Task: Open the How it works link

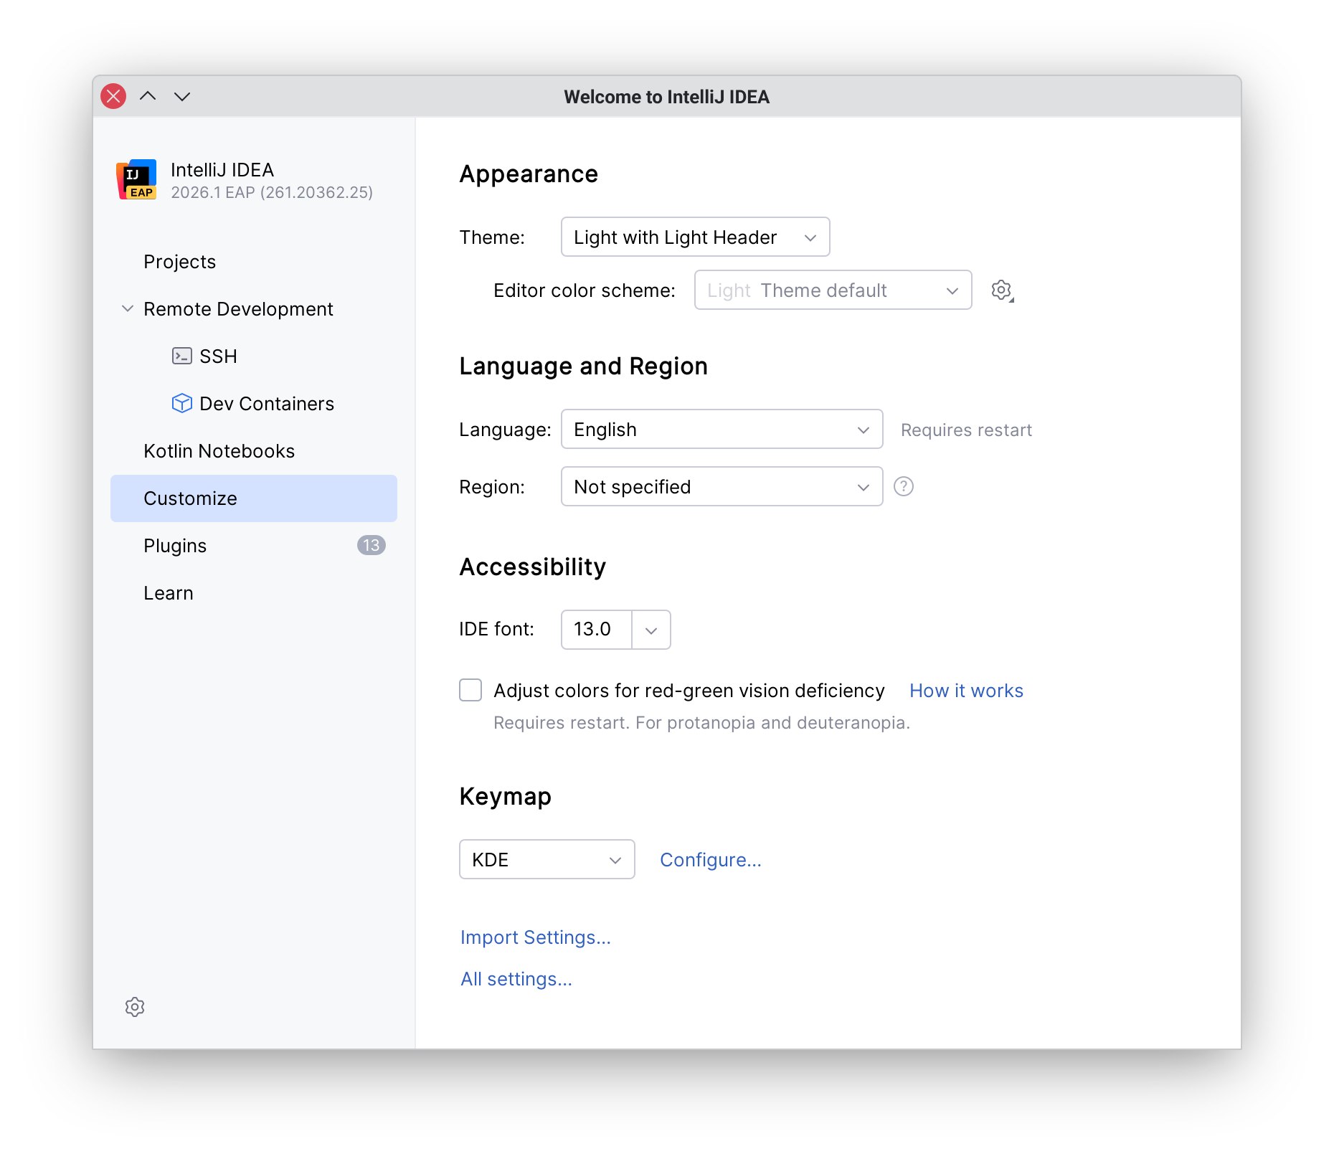Action: [x=965, y=690]
